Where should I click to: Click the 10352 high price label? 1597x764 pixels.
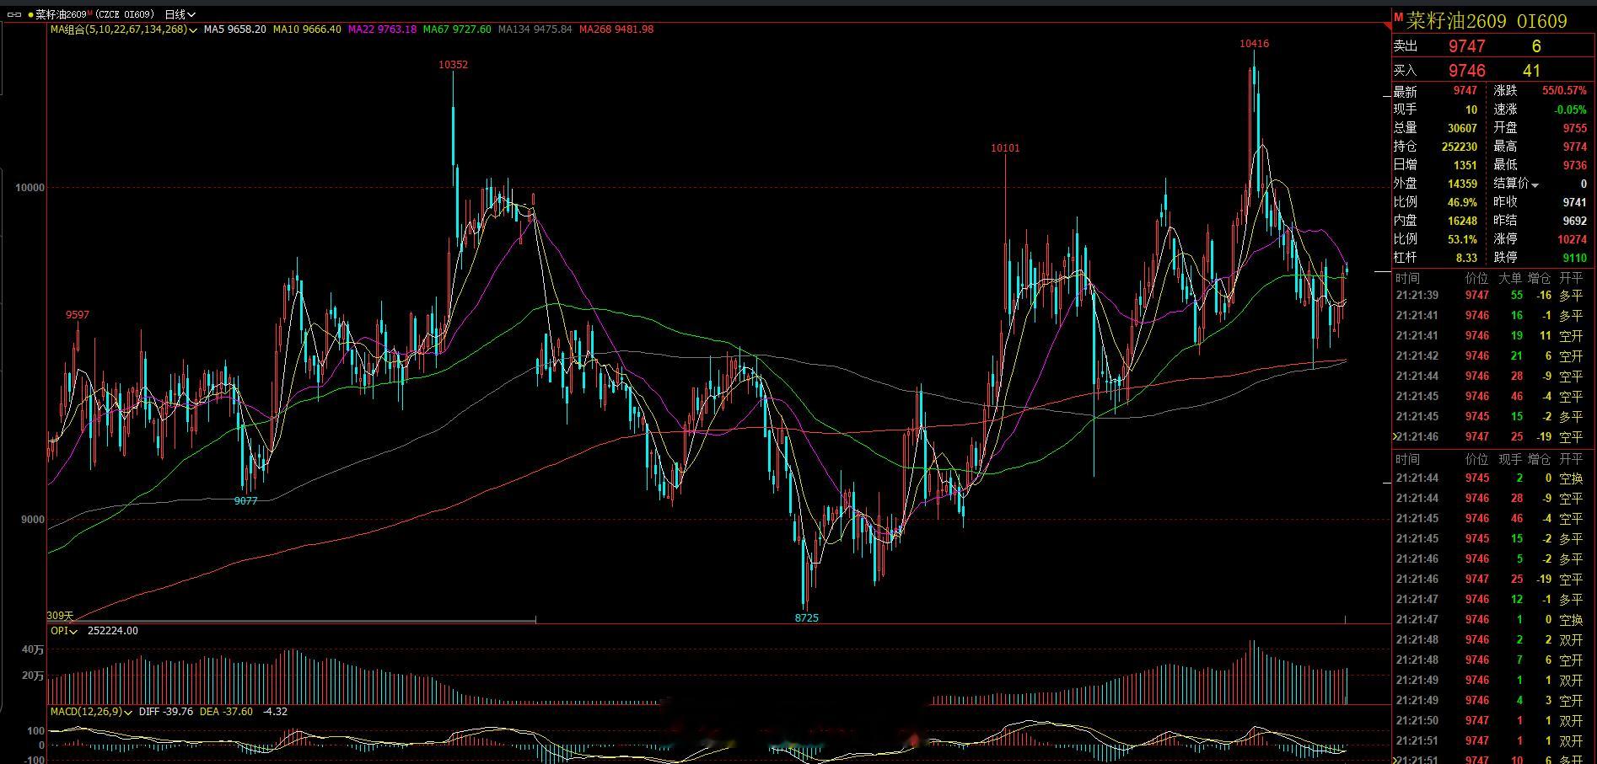tap(454, 65)
